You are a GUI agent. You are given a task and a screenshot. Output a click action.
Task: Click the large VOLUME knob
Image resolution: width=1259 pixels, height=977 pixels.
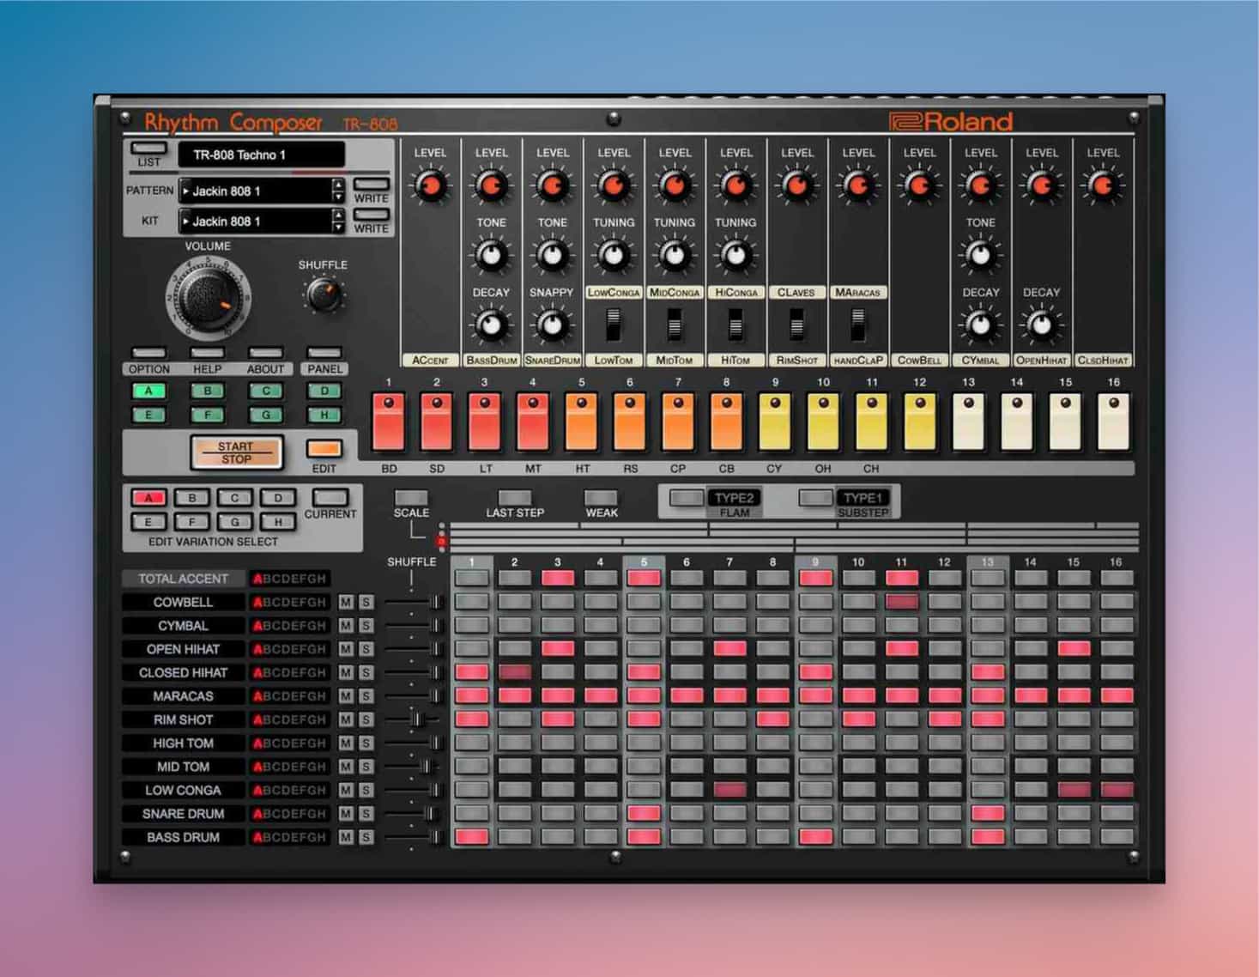(x=208, y=298)
